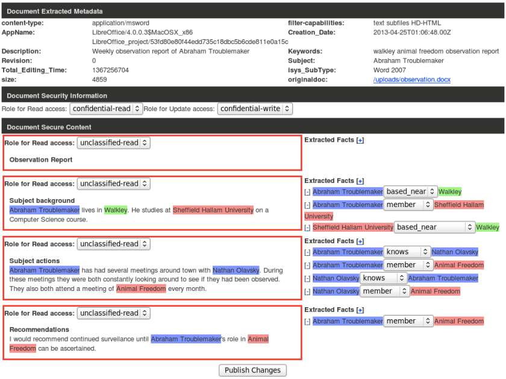Viewport: 506px width, 379px height.
Task: Open the based_near relation dropdown for Abraham Troublemaker
Action: (x=410, y=191)
